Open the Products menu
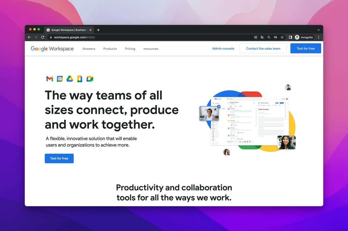Image resolution: width=348 pixels, height=231 pixels. (110, 49)
